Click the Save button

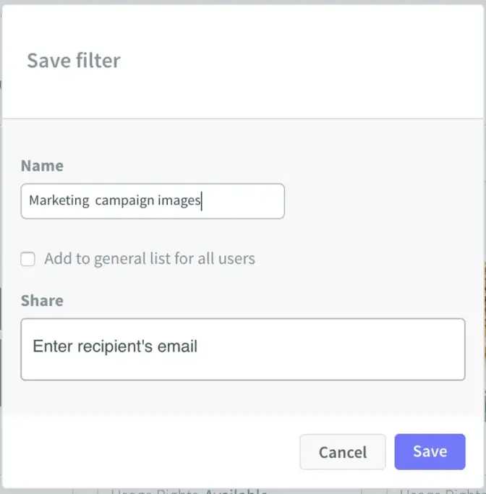(430, 452)
